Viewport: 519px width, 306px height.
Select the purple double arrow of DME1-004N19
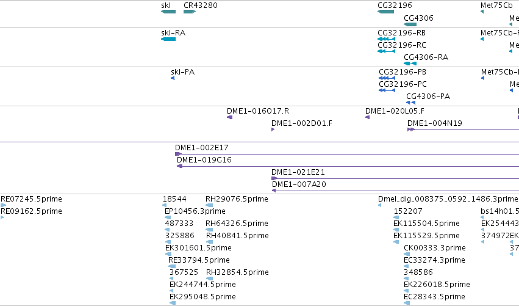[411, 129]
